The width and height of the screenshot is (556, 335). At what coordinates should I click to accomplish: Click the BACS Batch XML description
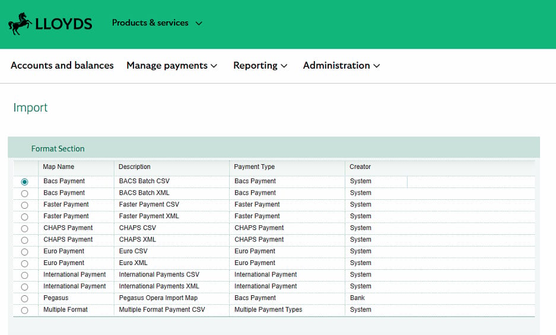pyautogui.click(x=144, y=193)
